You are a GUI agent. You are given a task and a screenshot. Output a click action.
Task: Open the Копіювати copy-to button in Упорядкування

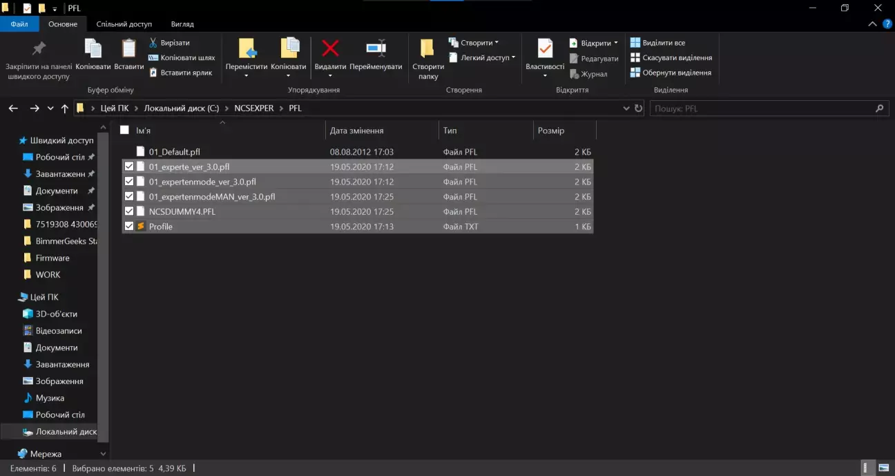[x=288, y=58]
